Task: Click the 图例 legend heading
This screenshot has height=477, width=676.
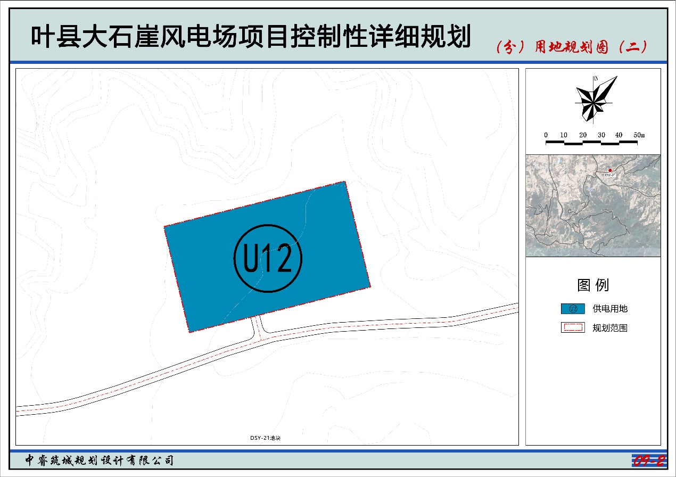Action: click(593, 285)
